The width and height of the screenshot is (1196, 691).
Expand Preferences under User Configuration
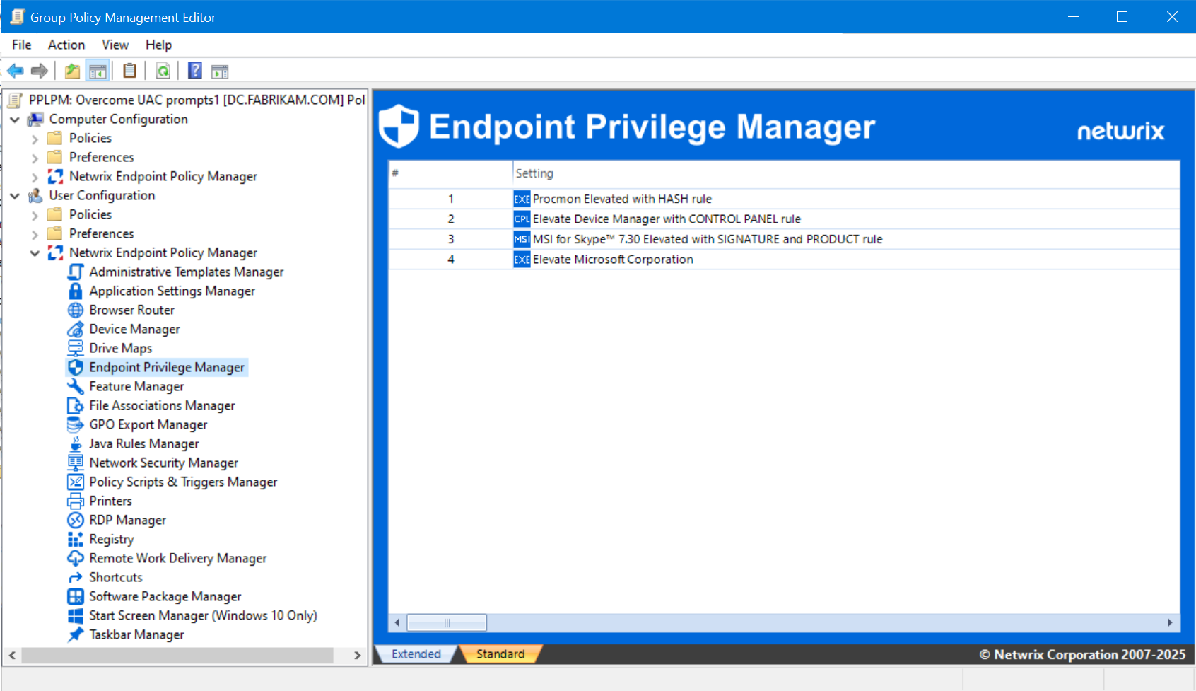35,234
